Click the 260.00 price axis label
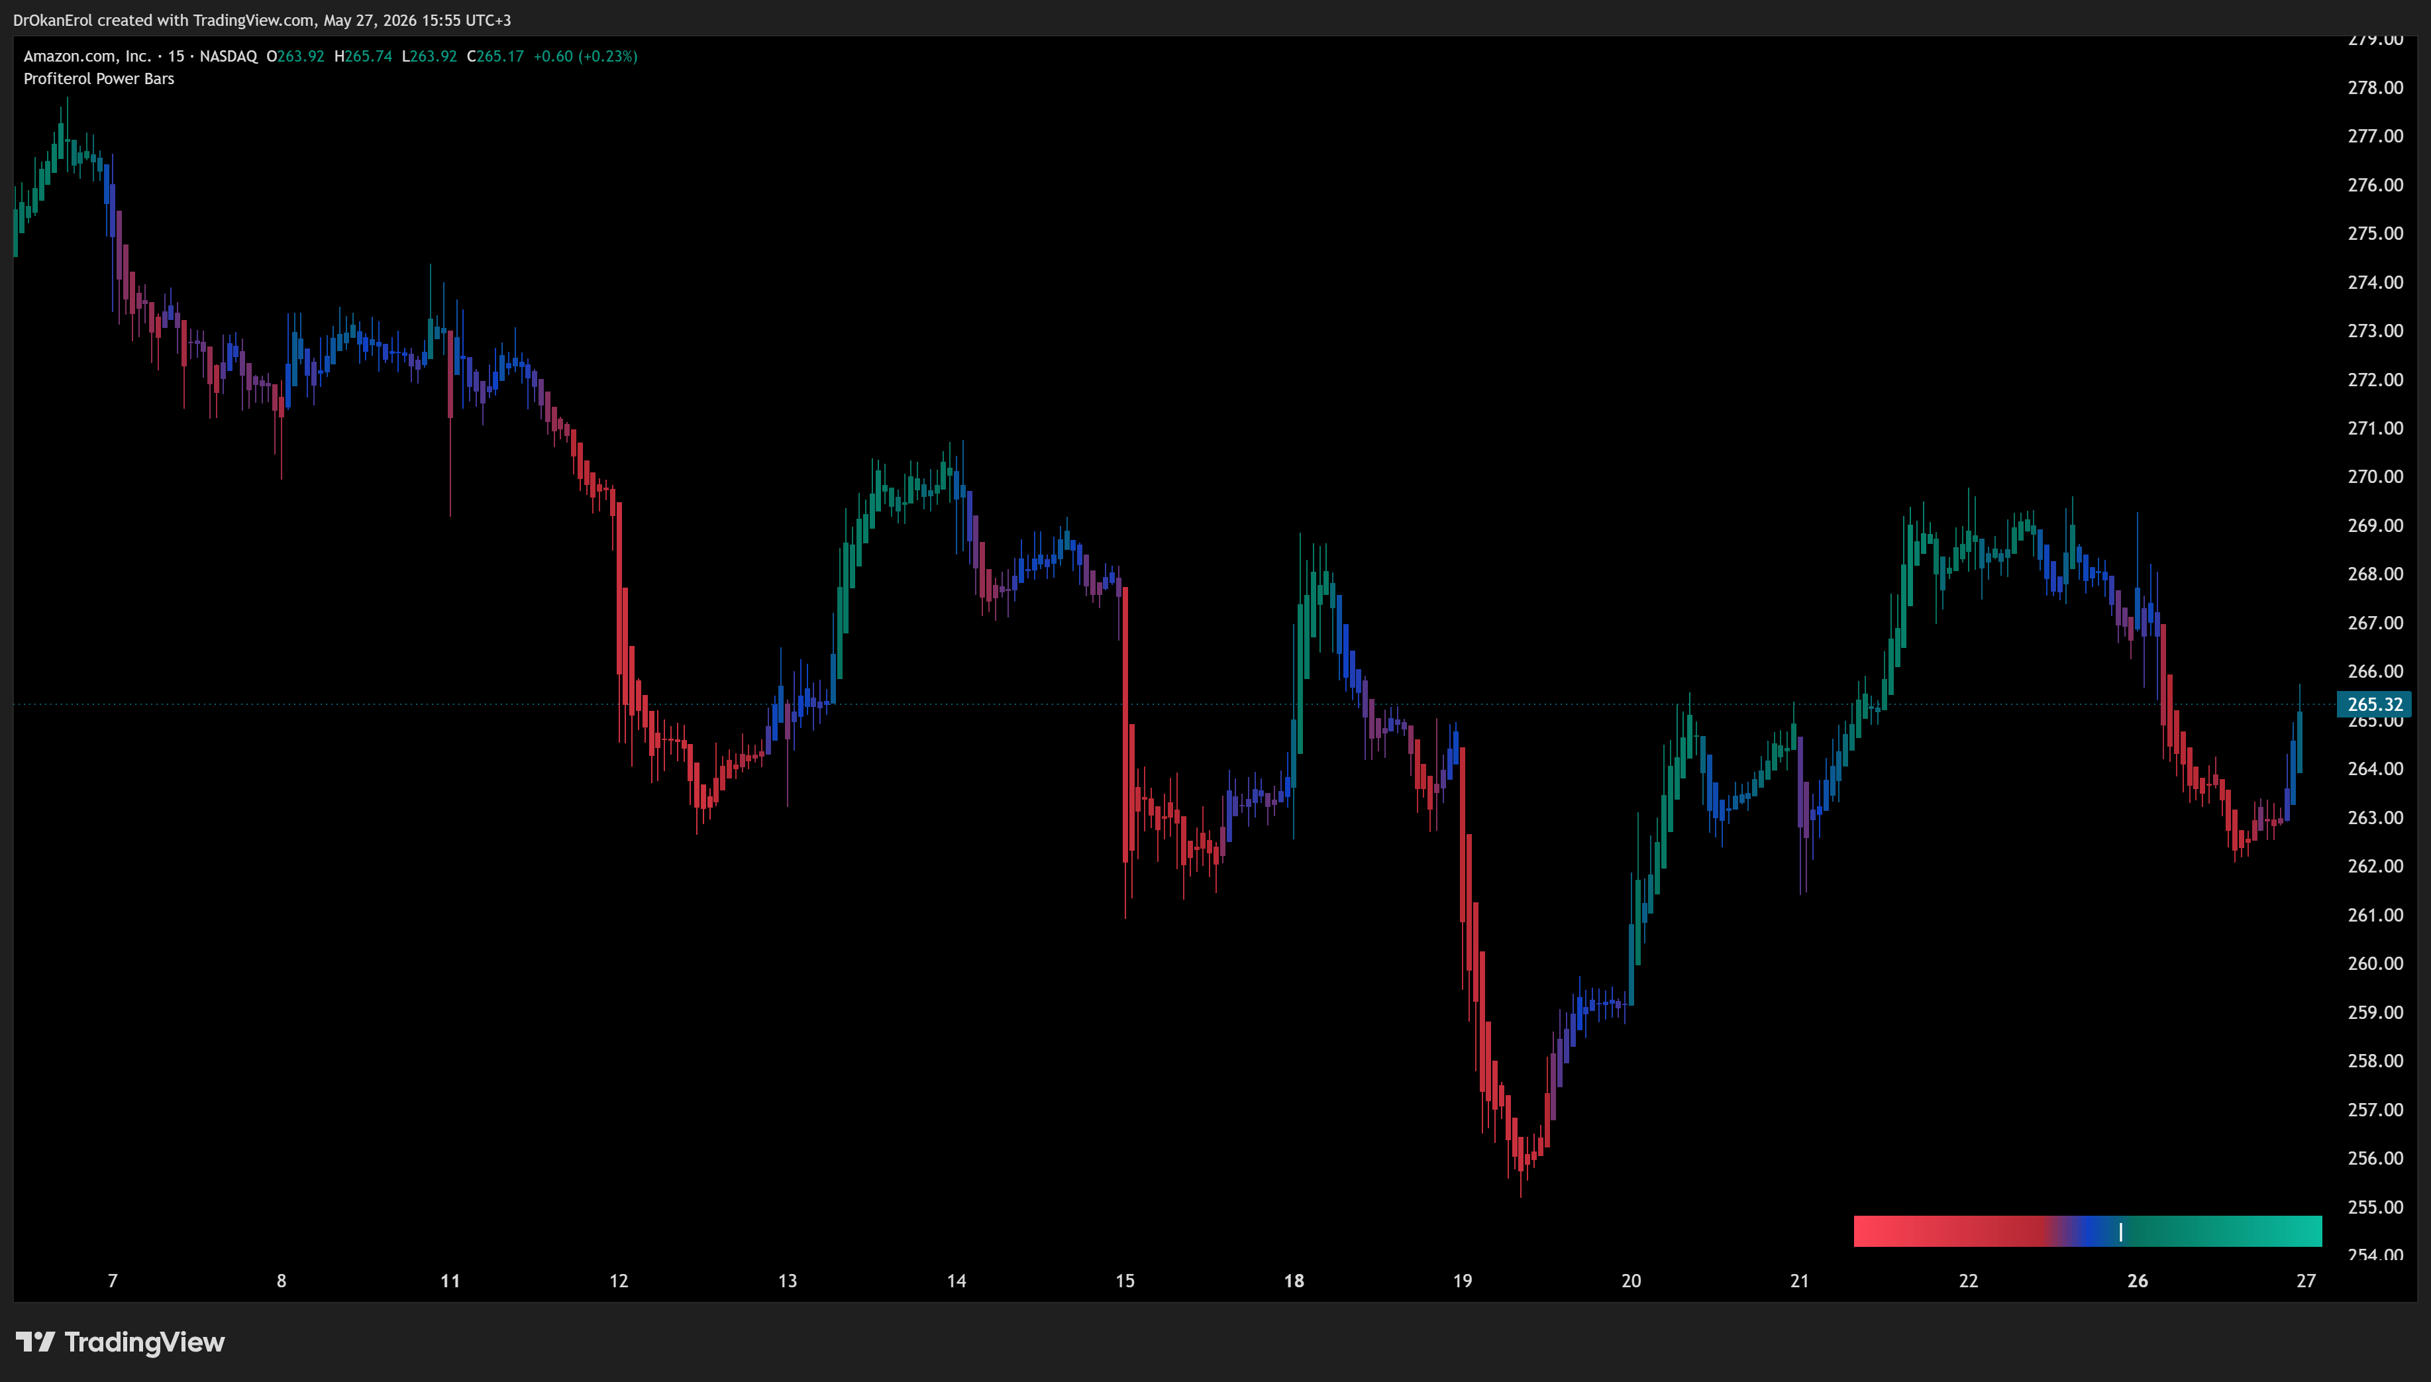The height and width of the screenshot is (1382, 2431). (2375, 963)
